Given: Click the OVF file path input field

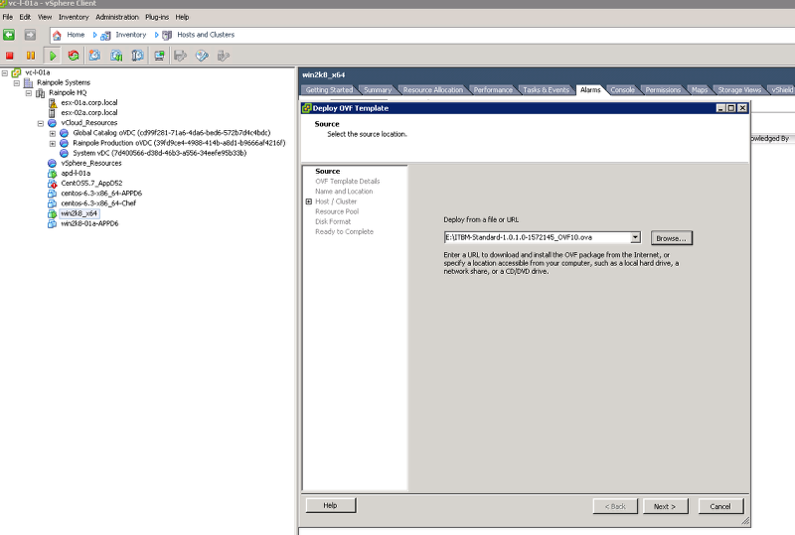Looking at the screenshot, I should (537, 237).
